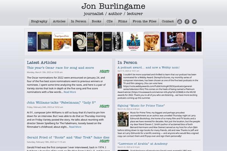Select the blue Music for Prime Time cover
The width and height of the screenshot is (227, 151).
click(x=32, y=42)
